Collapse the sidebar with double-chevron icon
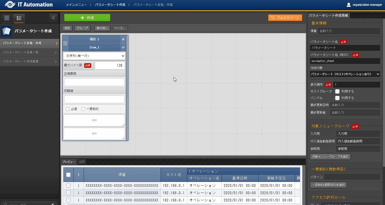Image resolution: width=385 pixels, height=205 pixels. [53, 18]
